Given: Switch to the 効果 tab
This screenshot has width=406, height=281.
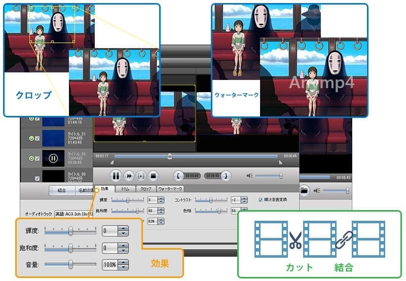Looking at the screenshot, I should pyautogui.click(x=104, y=189).
